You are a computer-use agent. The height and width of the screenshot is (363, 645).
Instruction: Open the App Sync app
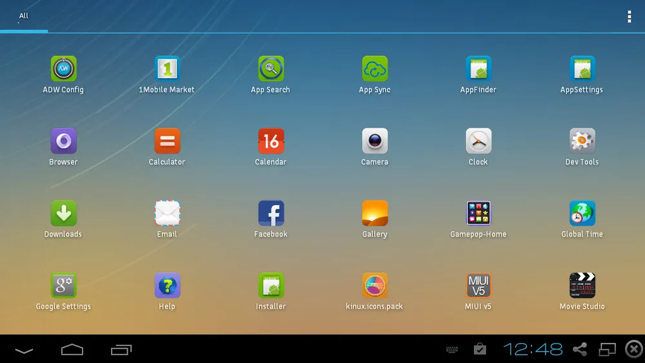(x=375, y=68)
